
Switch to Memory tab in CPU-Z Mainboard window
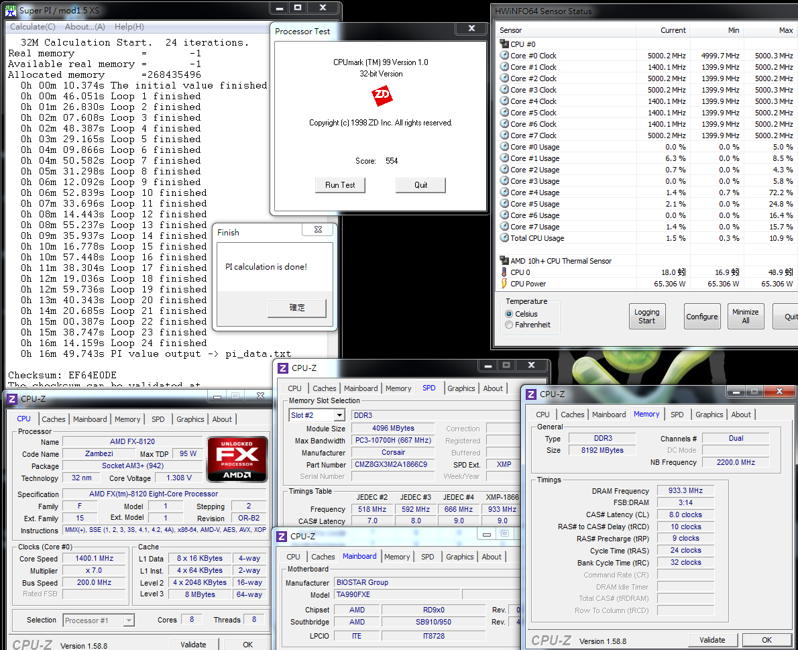[397, 557]
